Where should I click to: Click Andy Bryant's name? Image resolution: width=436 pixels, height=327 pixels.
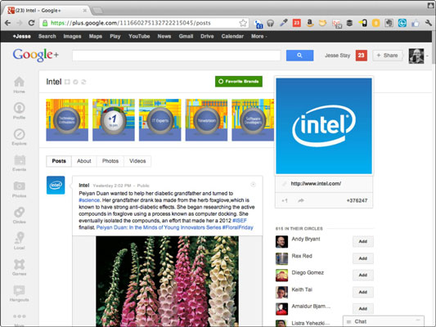point(306,239)
